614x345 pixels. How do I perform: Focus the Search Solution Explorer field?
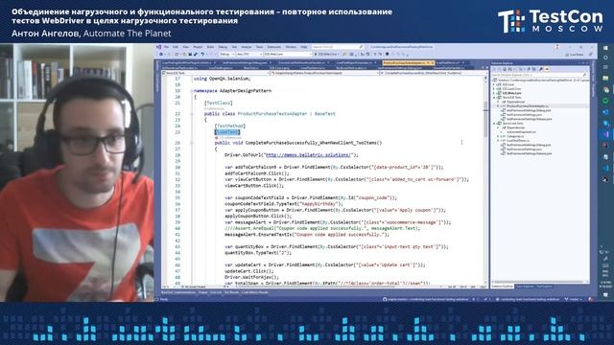tap(539, 75)
